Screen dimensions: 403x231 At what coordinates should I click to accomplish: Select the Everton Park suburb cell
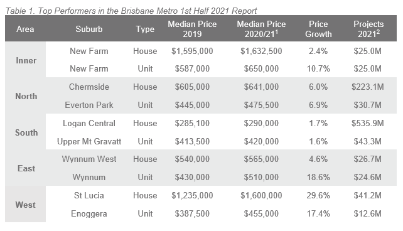pos(89,105)
